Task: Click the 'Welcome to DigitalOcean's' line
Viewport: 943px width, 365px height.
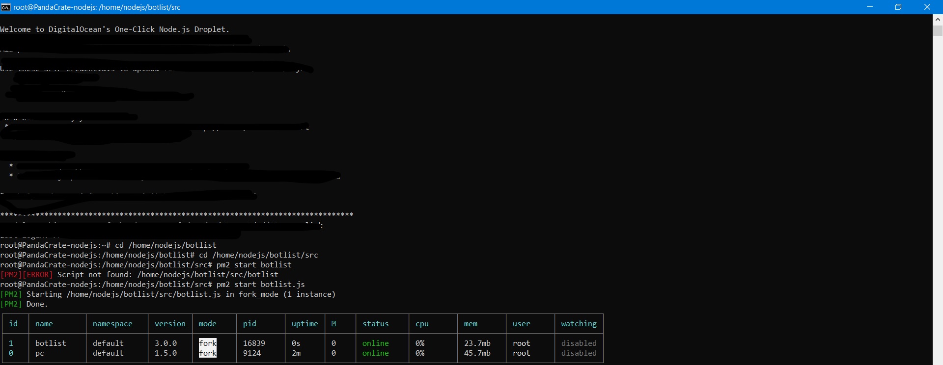Action: tap(115, 29)
